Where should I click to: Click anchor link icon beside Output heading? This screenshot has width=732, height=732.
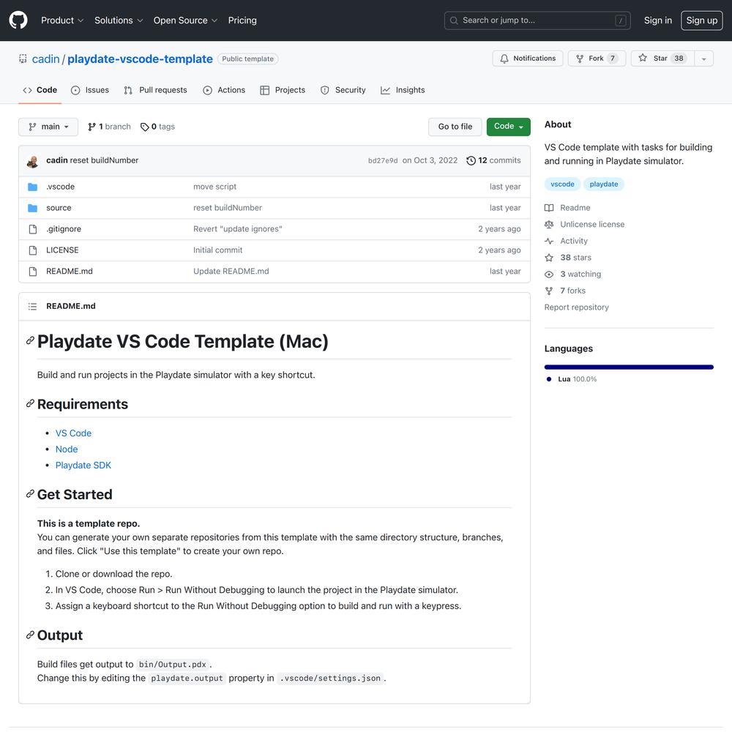[x=30, y=635]
